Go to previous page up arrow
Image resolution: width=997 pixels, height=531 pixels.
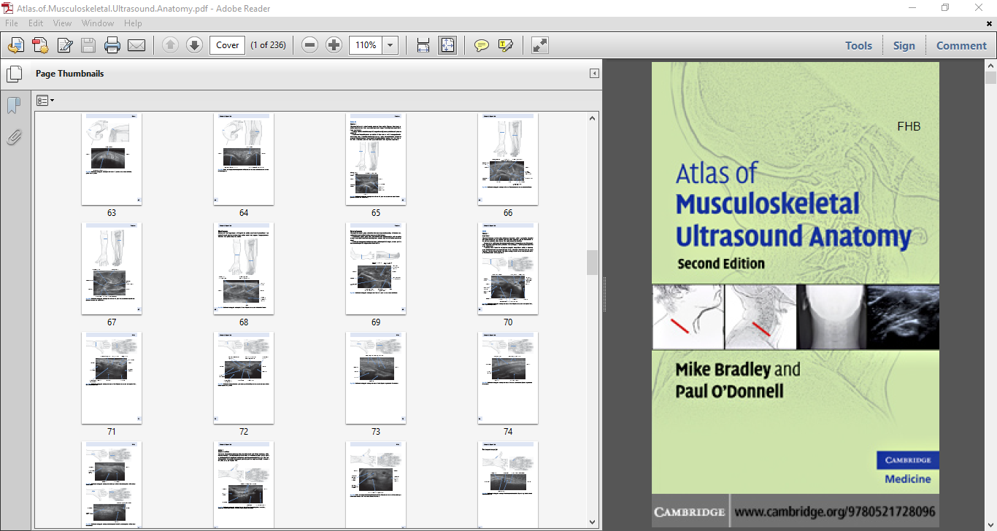(x=170, y=45)
